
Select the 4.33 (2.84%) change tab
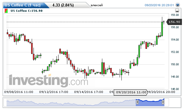coord(63,5)
